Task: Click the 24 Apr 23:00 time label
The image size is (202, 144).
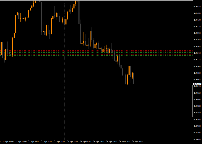Action: [x=73, y=142]
